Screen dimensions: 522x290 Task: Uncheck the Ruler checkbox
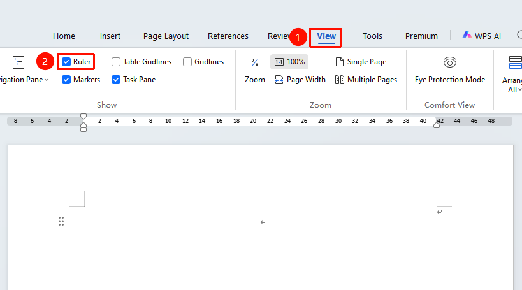(66, 62)
